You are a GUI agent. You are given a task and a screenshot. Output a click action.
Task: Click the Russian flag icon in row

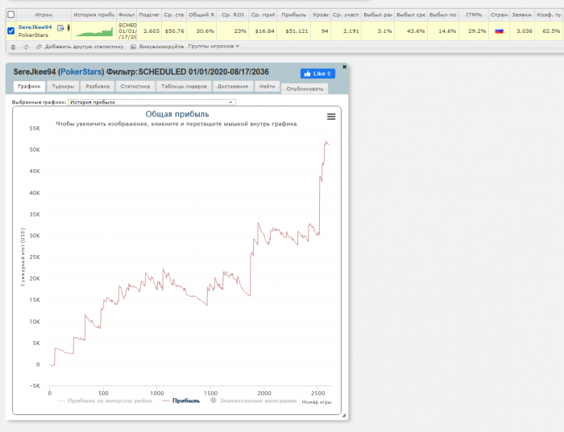point(499,31)
